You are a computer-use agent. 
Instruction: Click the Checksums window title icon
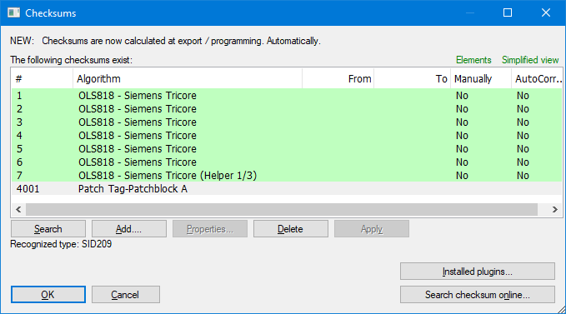coord(13,13)
